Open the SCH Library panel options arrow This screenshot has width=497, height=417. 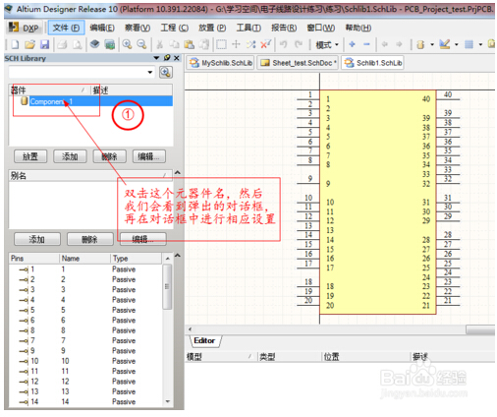156,58
